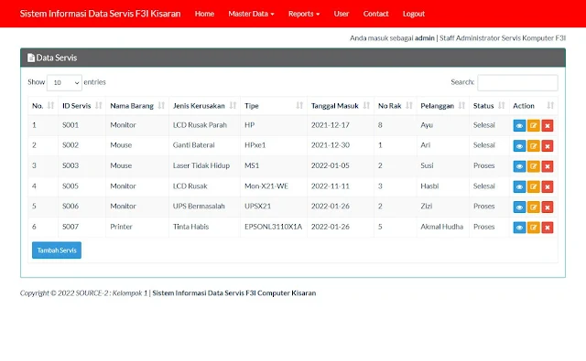586x361 pixels.
Task: Click the Data Servis document icon
Action: 31,58
